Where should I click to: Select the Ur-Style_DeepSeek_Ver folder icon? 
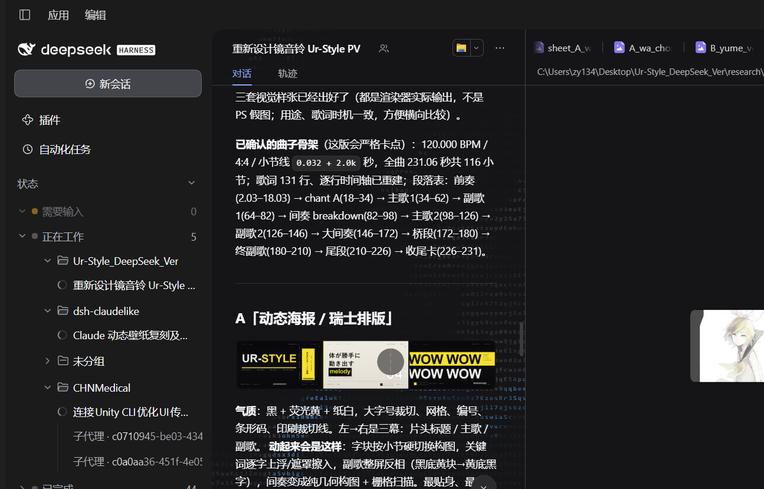click(63, 261)
